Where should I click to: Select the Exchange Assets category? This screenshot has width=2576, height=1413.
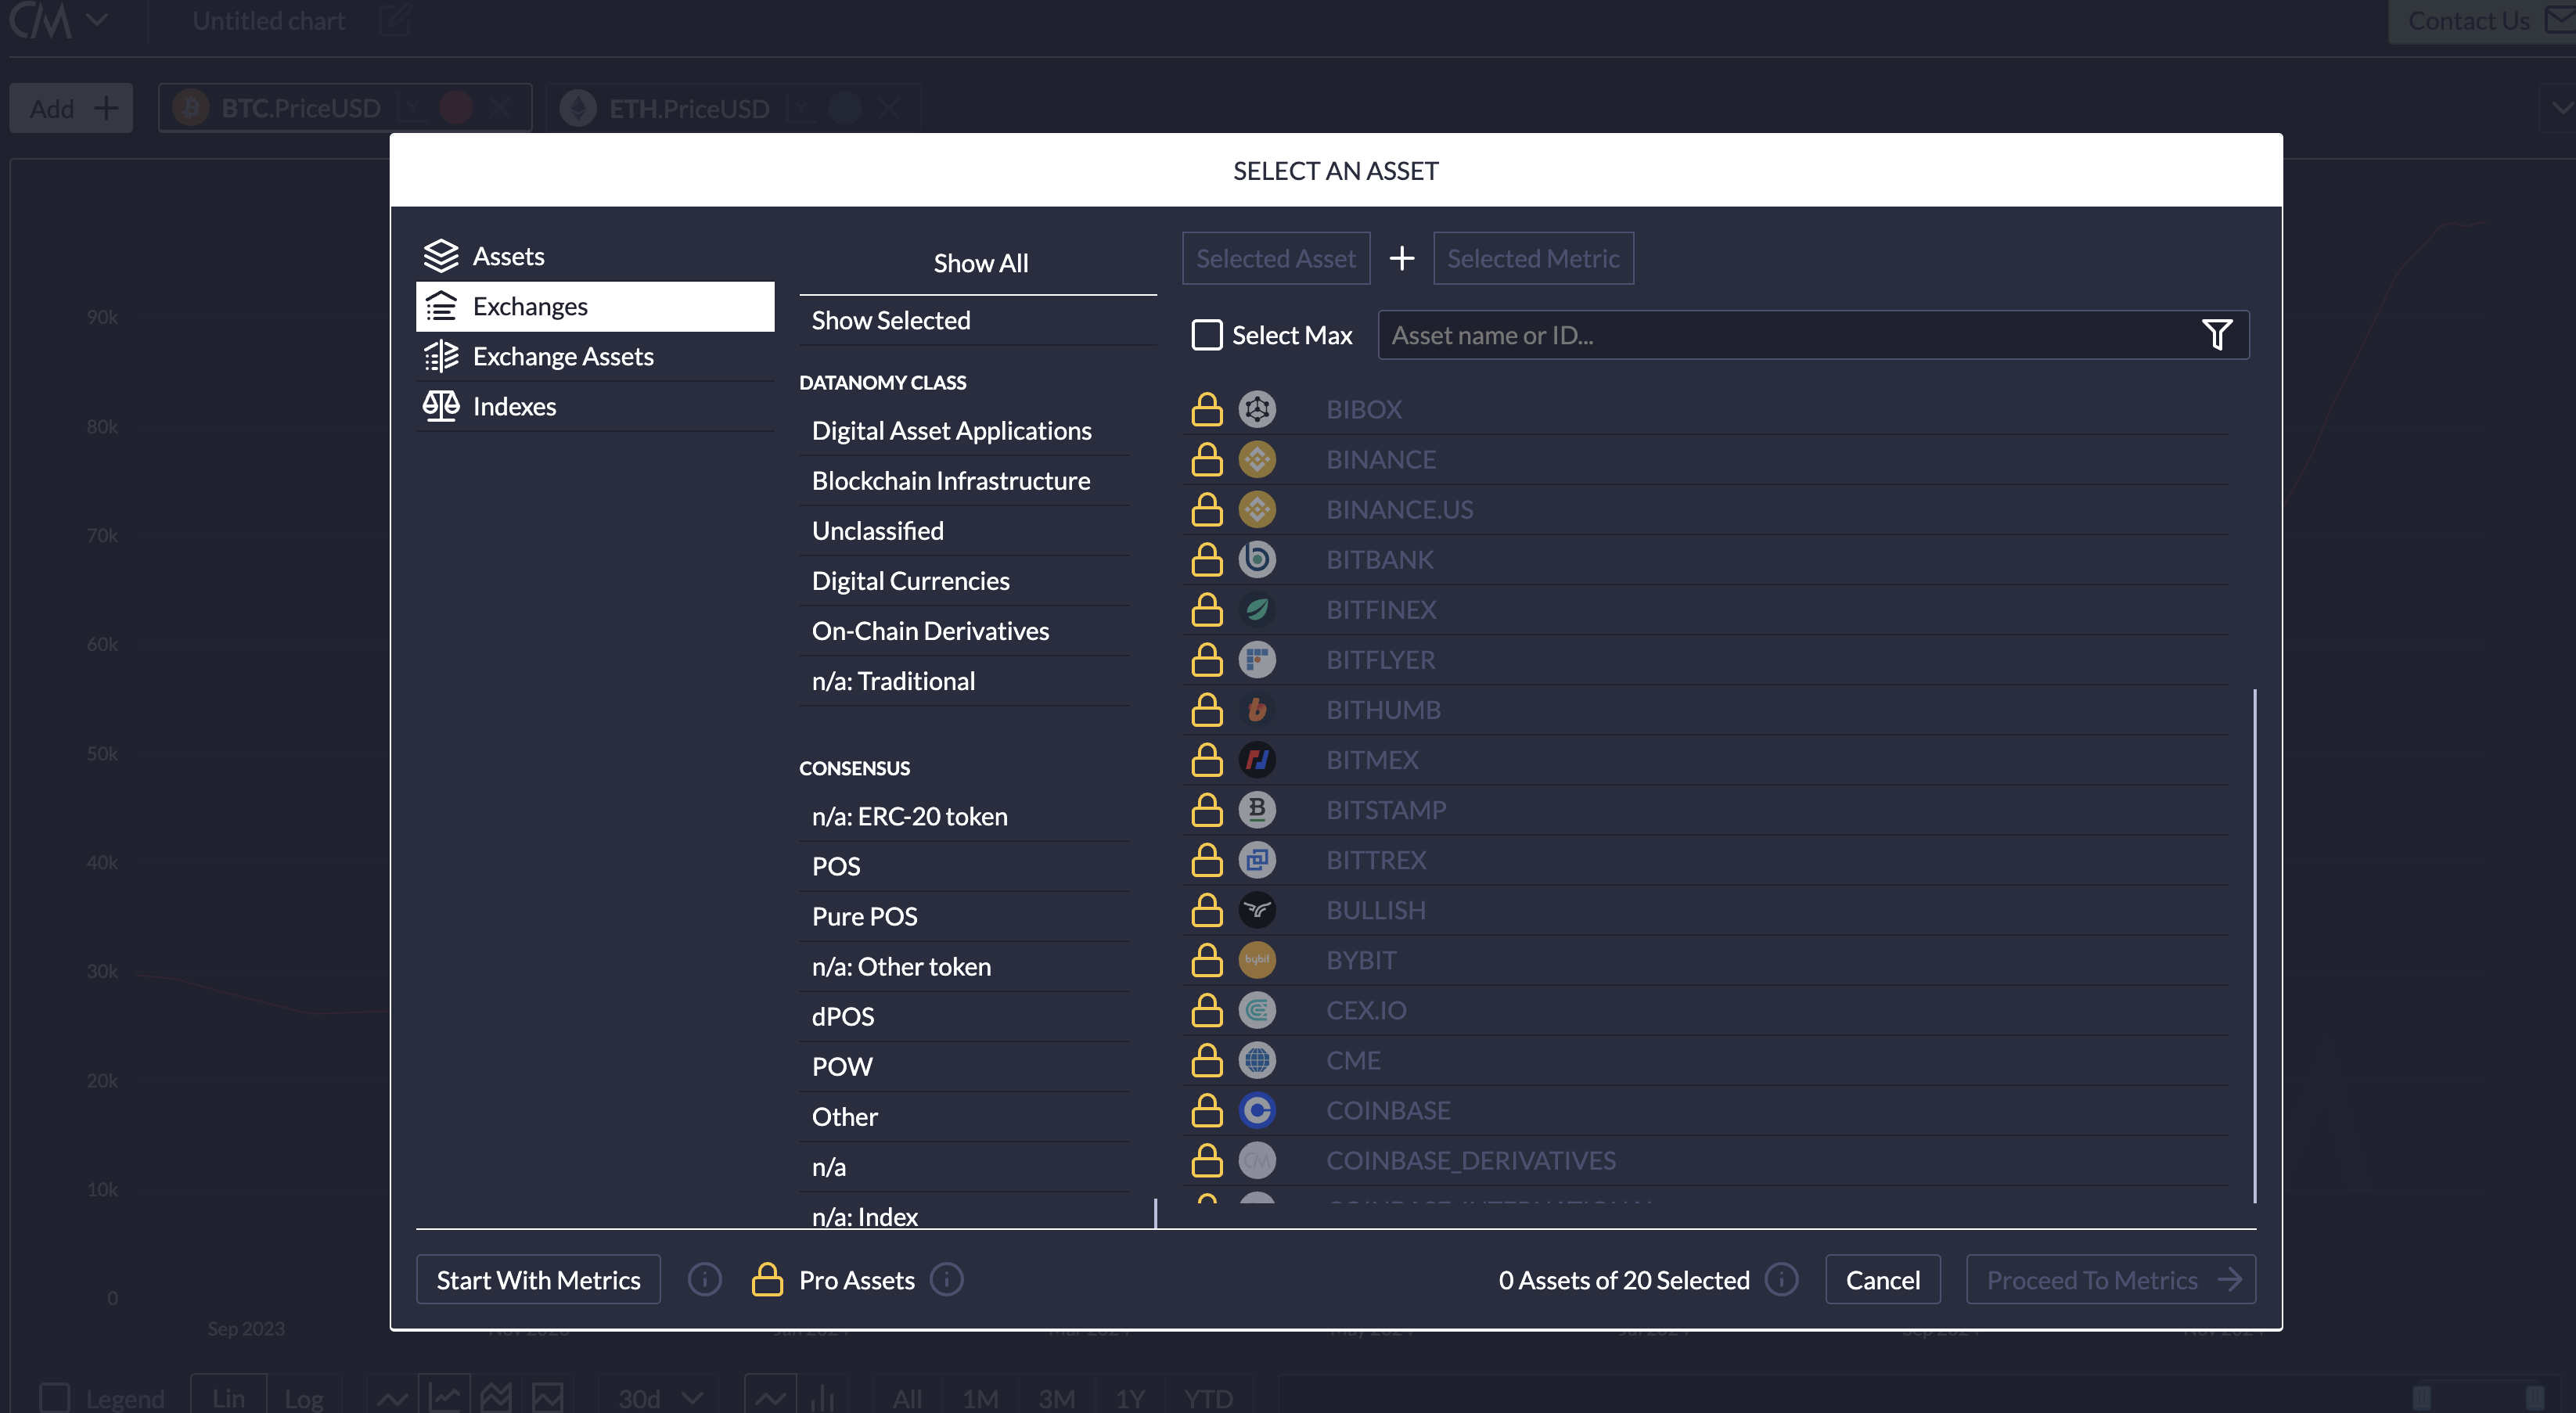point(563,356)
